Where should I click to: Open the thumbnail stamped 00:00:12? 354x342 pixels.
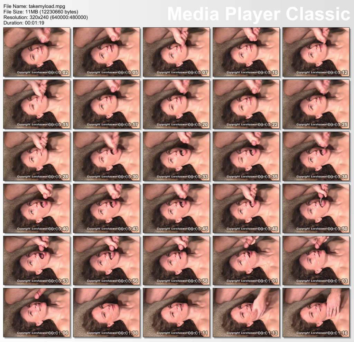316,52
